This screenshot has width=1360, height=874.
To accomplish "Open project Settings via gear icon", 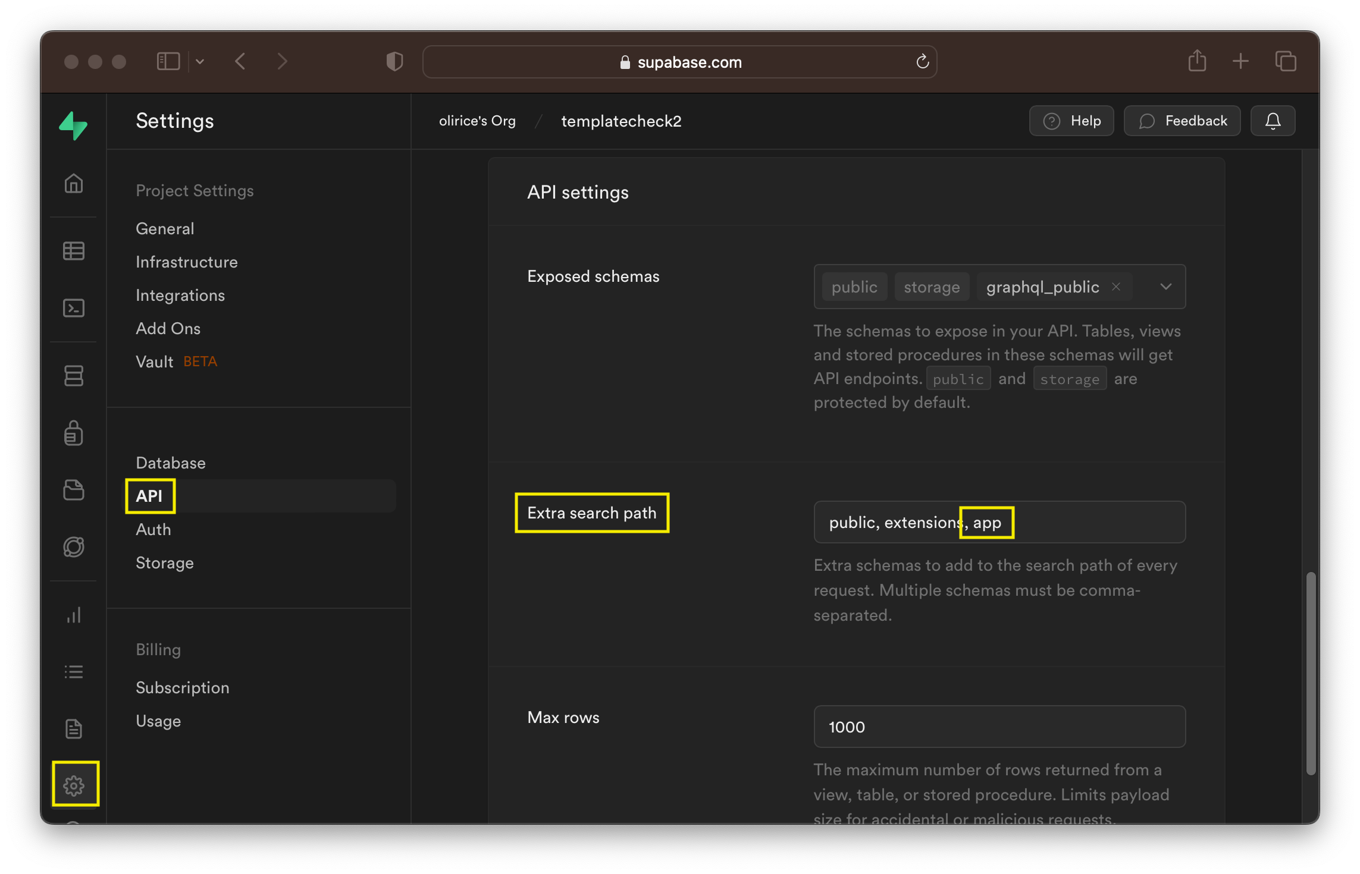I will tap(75, 784).
